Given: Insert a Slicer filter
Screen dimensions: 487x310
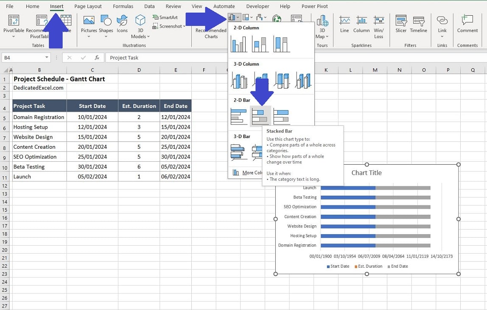Looking at the screenshot, I should (400, 26).
